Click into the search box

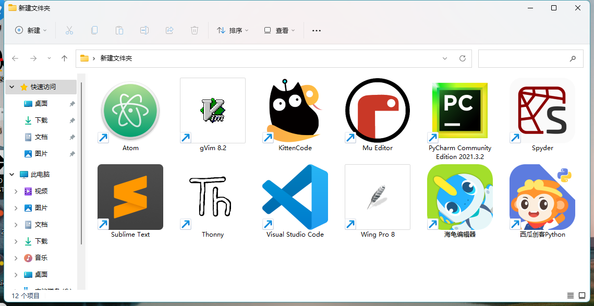pos(531,58)
